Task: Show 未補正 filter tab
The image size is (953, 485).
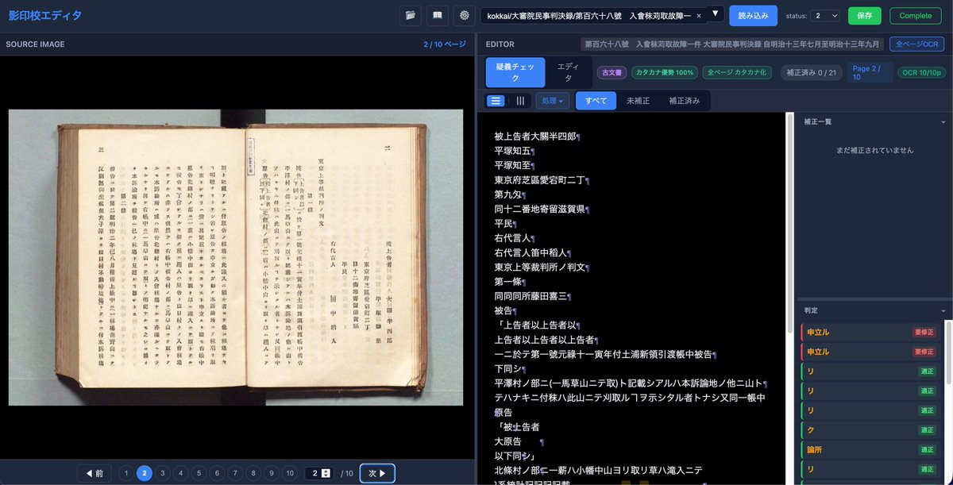Action: point(638,101)
